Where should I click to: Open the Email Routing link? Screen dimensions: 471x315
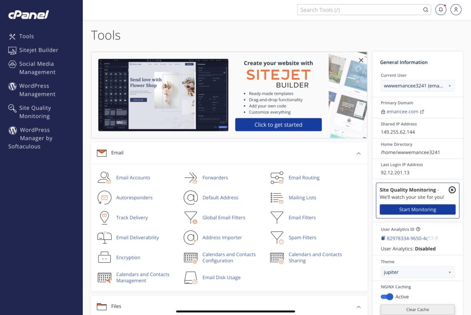[x=304, y=178]
